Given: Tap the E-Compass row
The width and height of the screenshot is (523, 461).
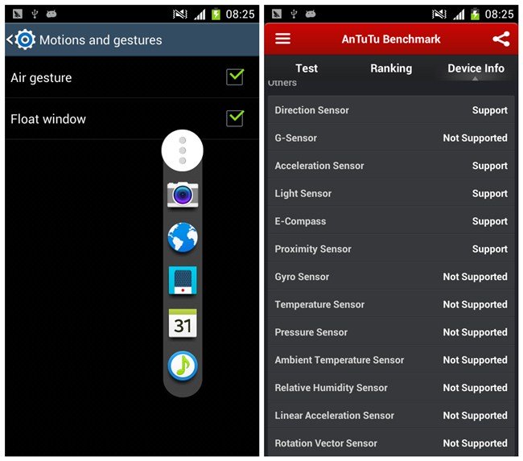Looking at the screenshot, I should [x=391, y=221].
